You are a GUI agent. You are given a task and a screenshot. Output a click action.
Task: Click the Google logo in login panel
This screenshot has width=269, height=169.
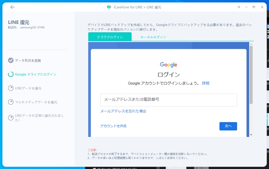click(x=169, y=65)
